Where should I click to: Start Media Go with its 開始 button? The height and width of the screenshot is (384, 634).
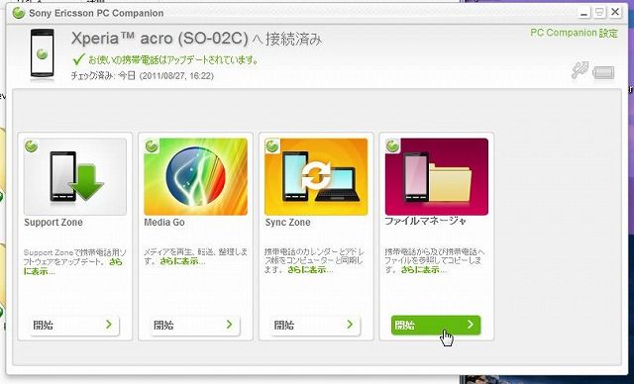(195, 325)
